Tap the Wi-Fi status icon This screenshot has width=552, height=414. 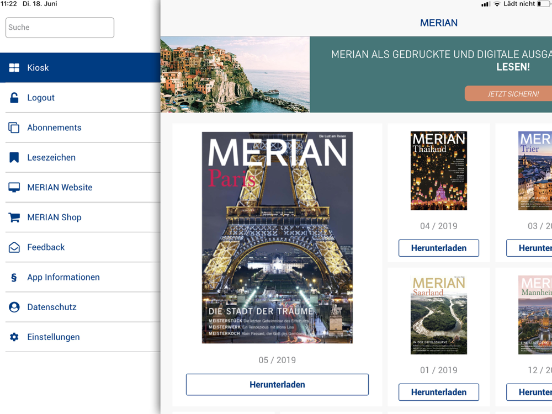497,4
